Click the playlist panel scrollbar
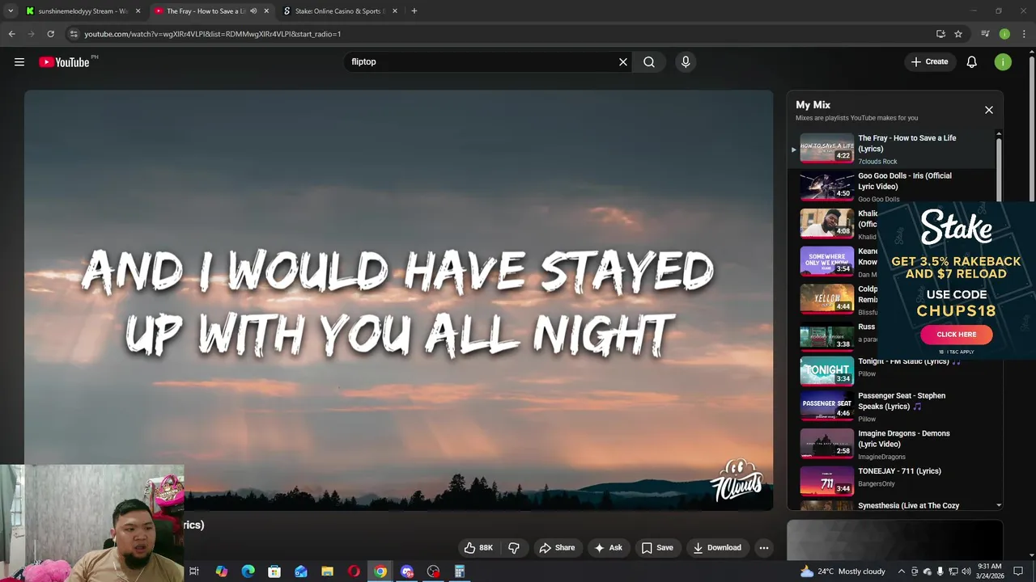 coord(998,170)
